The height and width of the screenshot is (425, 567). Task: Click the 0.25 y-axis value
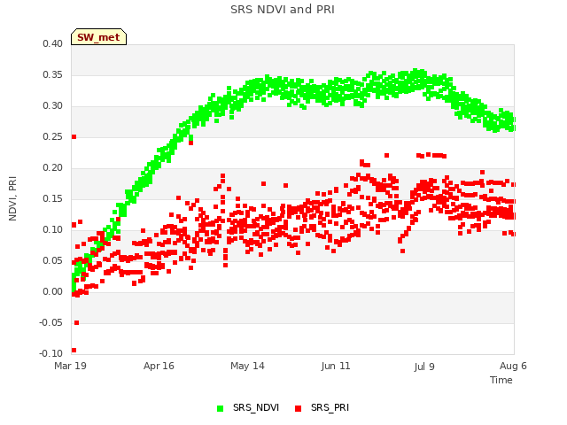(x=53, y=137)
